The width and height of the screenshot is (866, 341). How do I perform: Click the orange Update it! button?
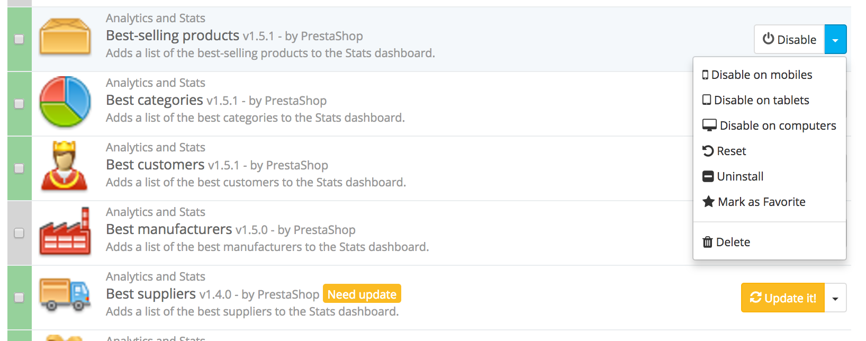tap(783, 298)
